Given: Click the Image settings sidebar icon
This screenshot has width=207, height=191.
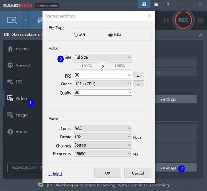Looking at the screenshot, I should (10, 115).
